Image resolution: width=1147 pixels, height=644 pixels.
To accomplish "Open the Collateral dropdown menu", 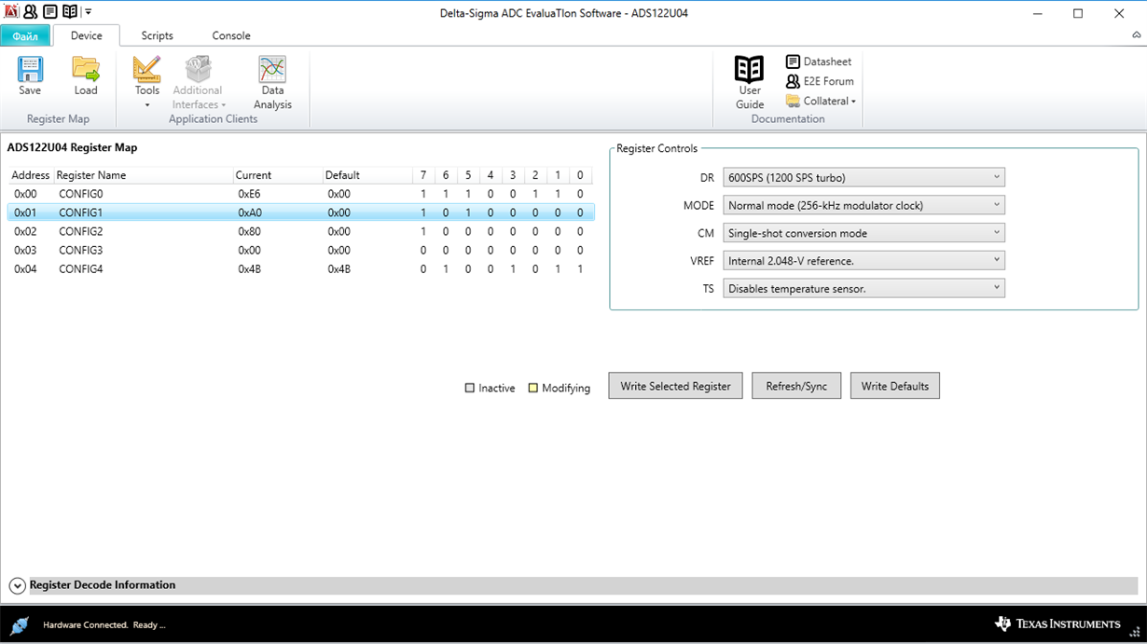I will (821, 101).
